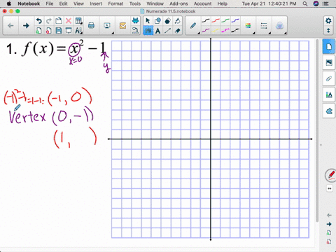Viewport: 336px width, 252px height.
Task: Open the Gallery tab in sidebar
Action: pyautogui.click(x=329, y=62)
